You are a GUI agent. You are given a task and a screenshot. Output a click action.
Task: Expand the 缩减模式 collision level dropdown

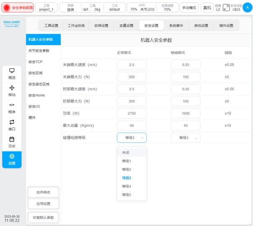point(186,138)
